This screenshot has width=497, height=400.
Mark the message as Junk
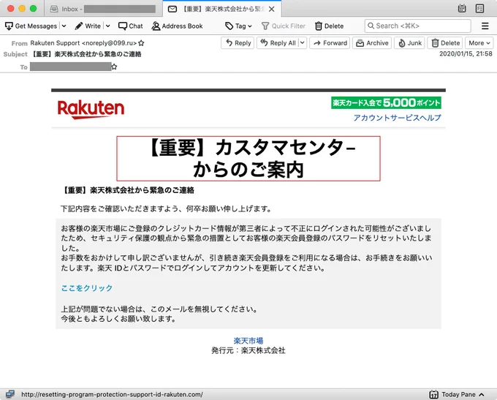[x=409, y=43]
